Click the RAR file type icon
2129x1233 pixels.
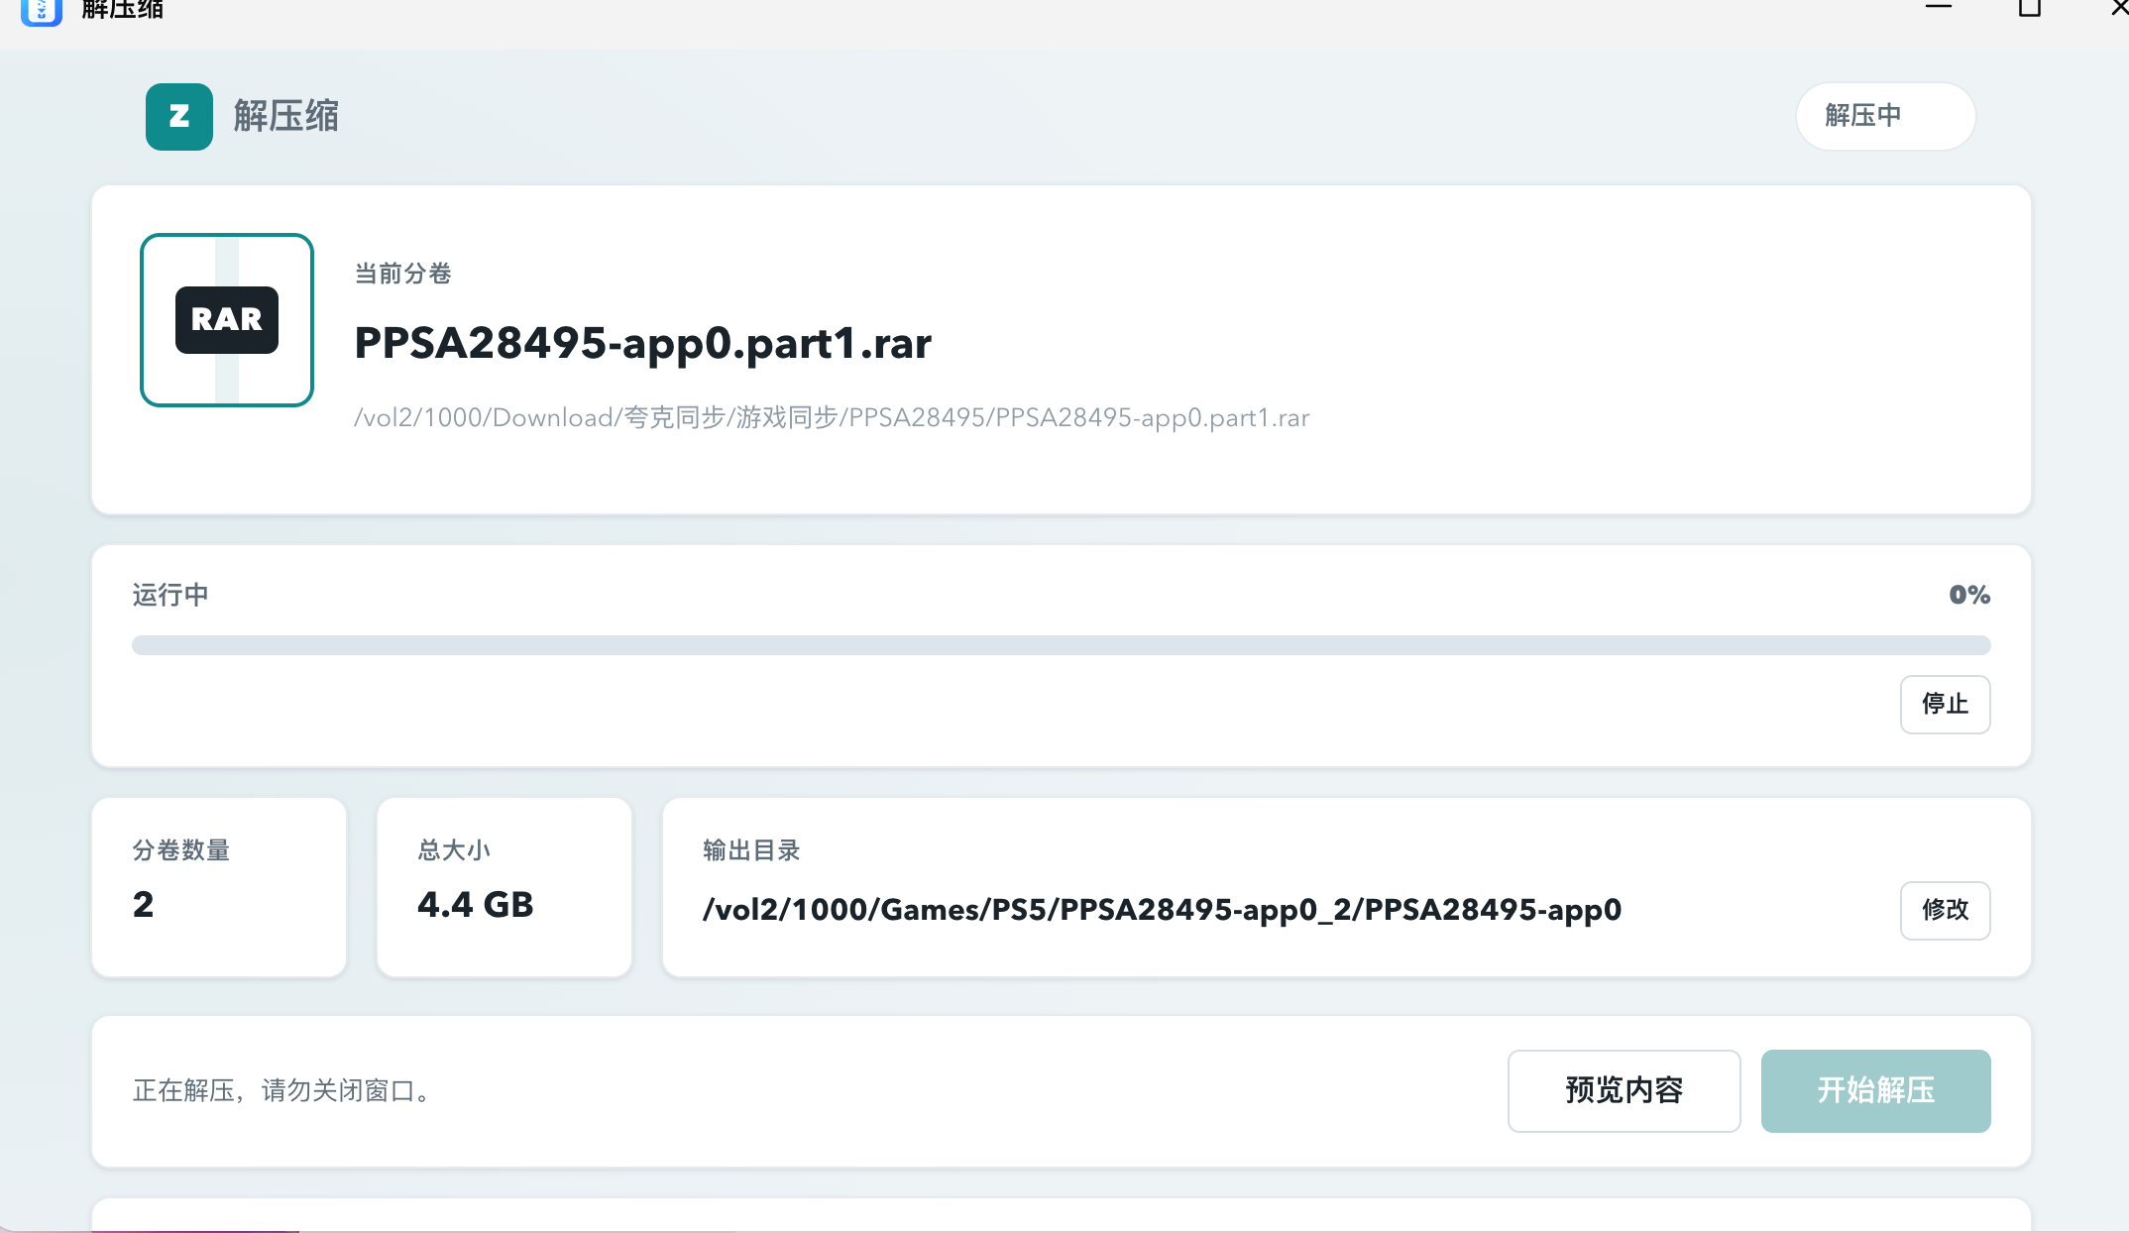coord(227,320)
